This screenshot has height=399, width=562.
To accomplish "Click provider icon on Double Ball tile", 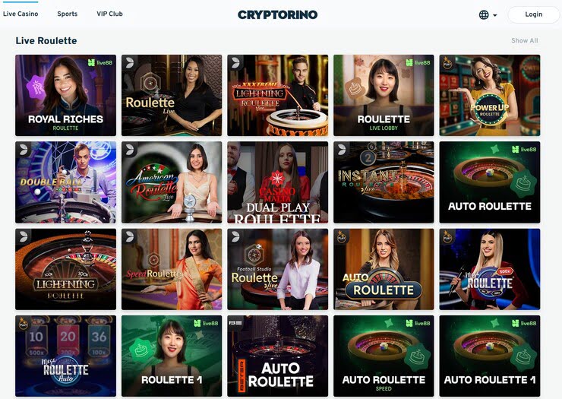I will pyautogui.click(x=24, y=150).
